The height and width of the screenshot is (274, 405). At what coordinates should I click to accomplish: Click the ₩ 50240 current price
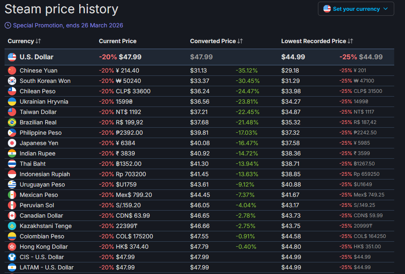click(129, 81)
